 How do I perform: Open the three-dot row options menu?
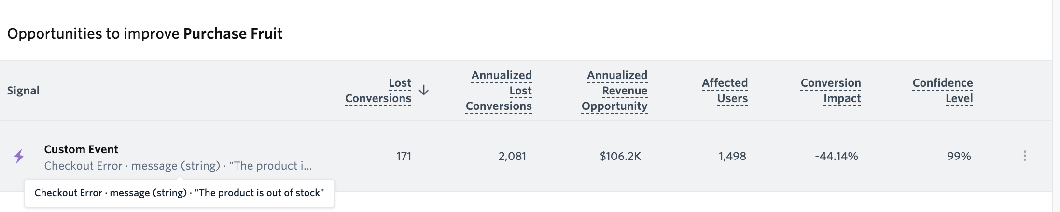(1024, 156)
